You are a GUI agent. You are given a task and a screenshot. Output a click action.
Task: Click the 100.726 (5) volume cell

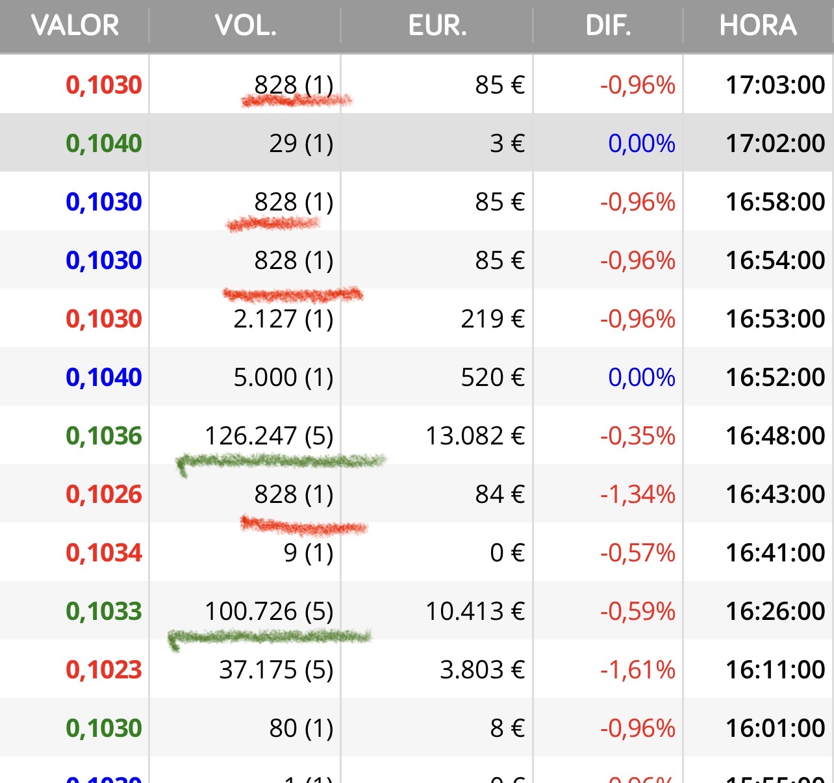tap(269, 611)
